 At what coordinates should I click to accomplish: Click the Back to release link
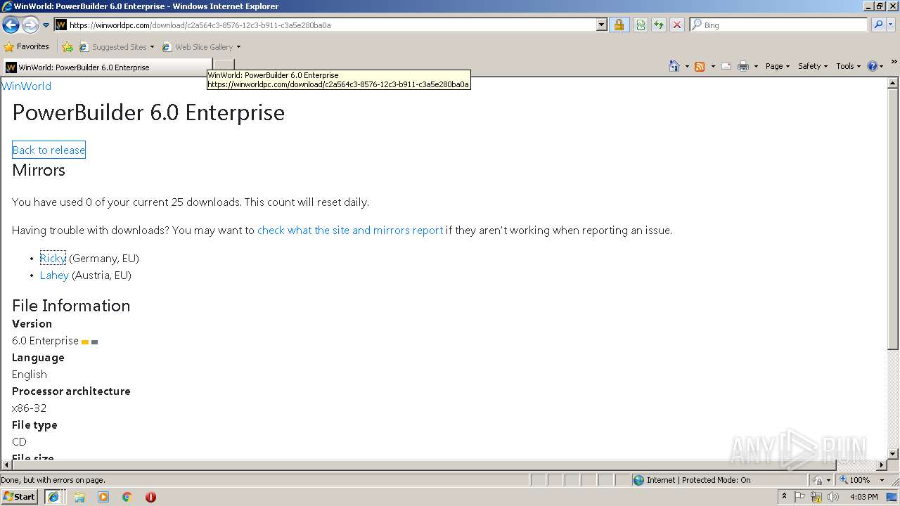[x=49, y=150]
